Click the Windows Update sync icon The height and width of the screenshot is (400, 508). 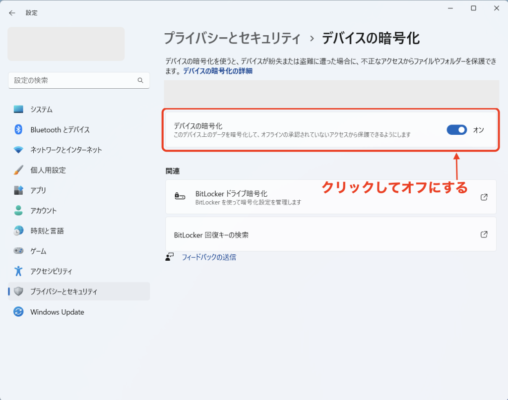[x=18, y=312]
